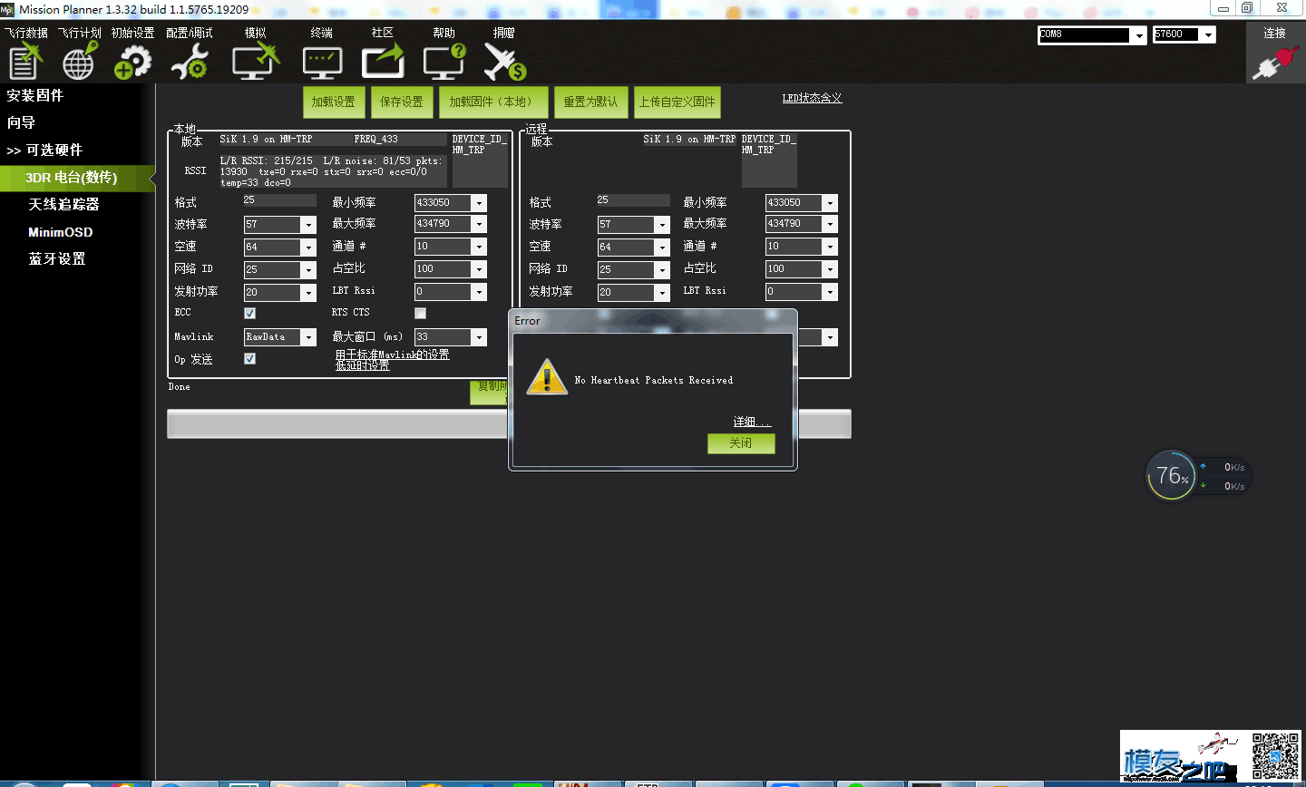Click 低延时设置 (low latency) link
The width and height of the screenshot is (1306, 787).
[363, 365]
